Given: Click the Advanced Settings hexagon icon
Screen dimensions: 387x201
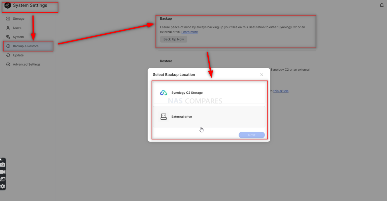Looking at the screenshot, I should coord(8,64).
